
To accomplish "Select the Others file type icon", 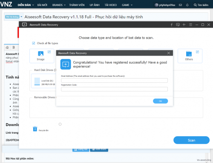I will (189, 54).
